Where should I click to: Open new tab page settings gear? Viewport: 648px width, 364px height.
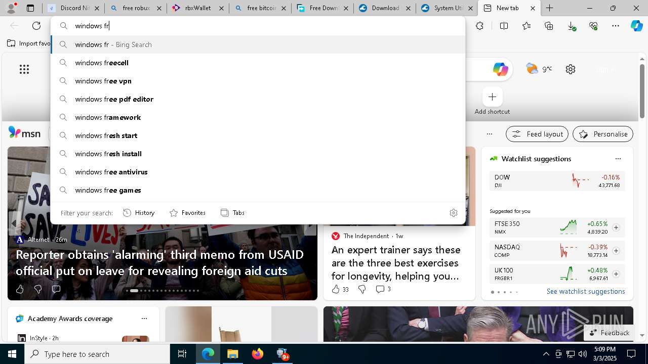(571, 69)
